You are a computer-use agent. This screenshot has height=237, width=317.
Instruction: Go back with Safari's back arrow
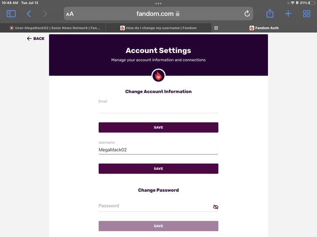pyautogui.click(x=29, y=14)
